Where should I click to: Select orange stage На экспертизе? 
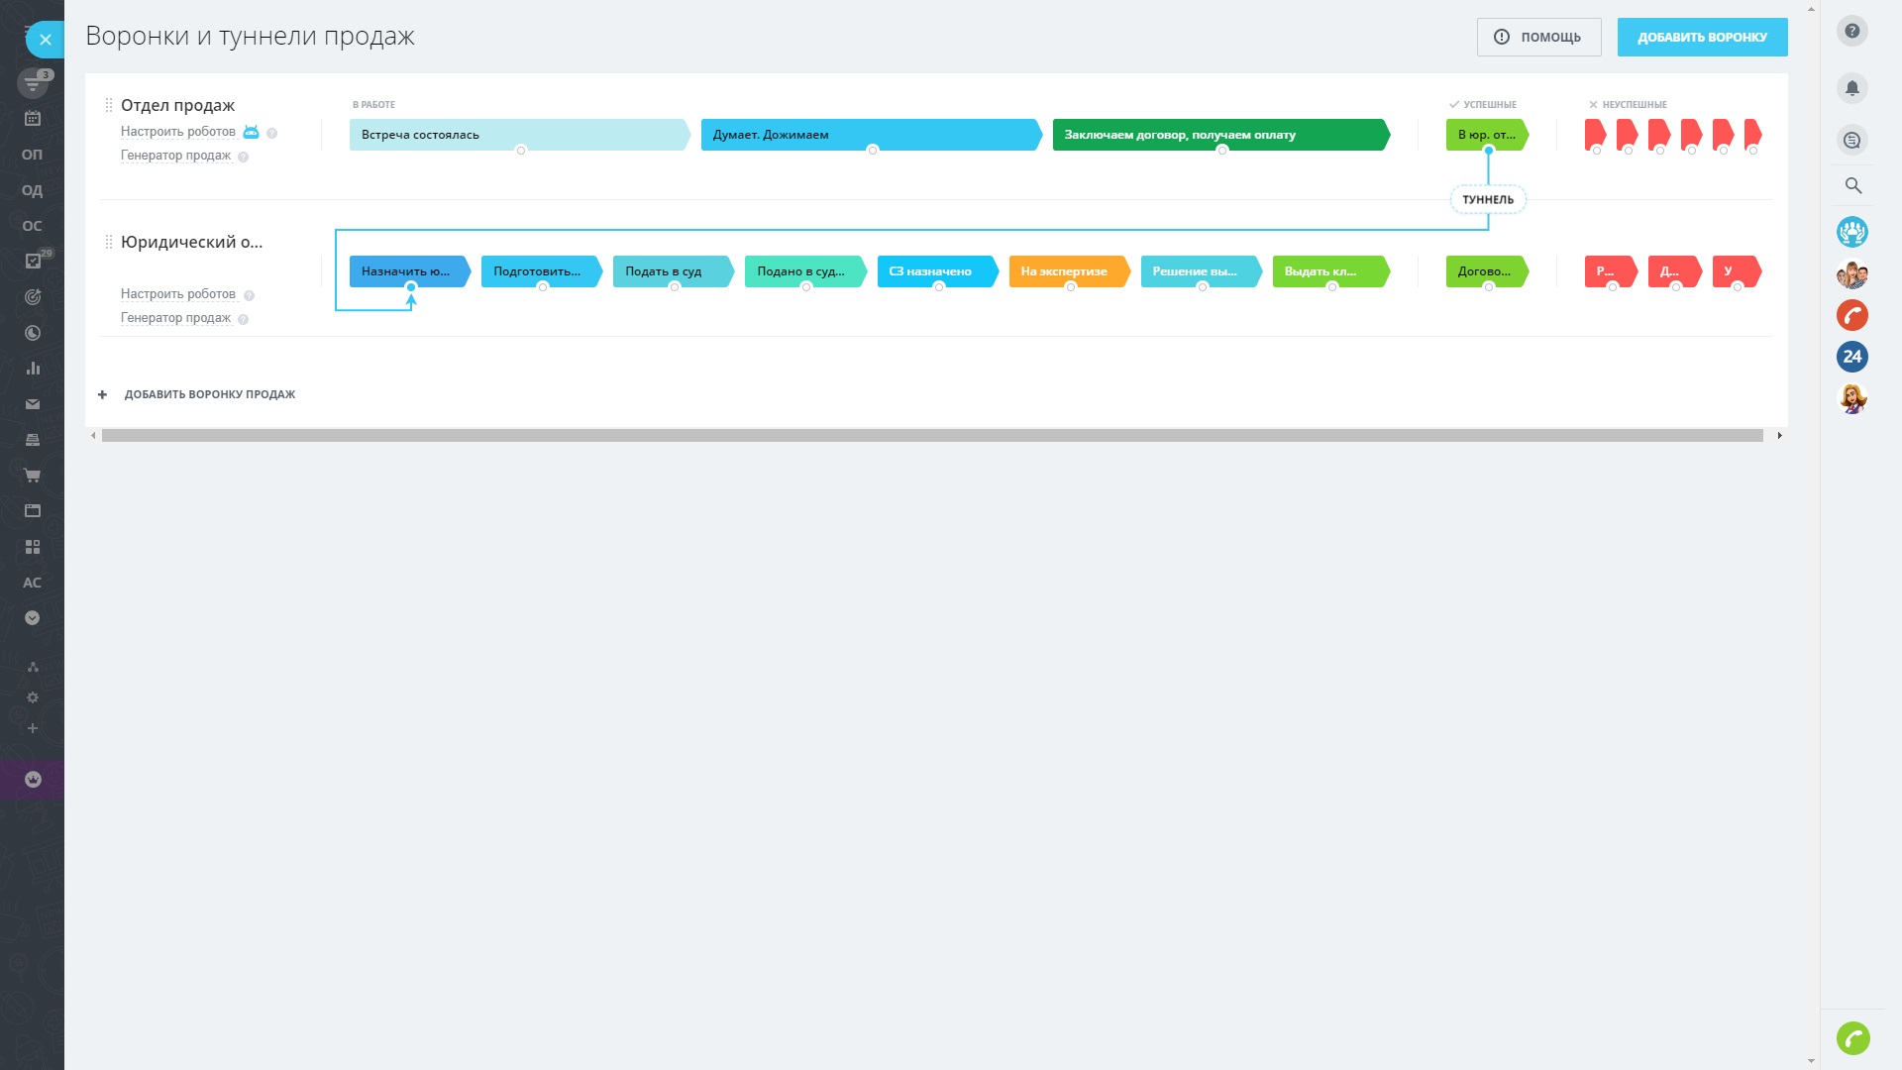[1066, 271]
